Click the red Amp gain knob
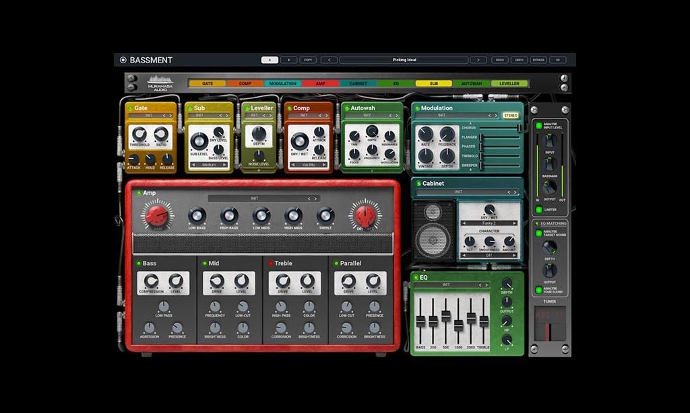Viewport: 690px width, 413px height. (x=156, y=215)
